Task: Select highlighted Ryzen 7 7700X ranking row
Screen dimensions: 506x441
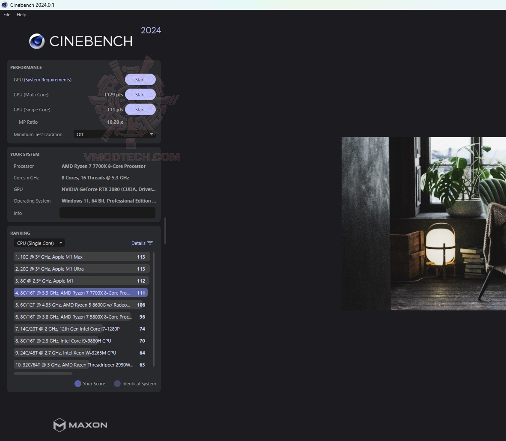Action: 80,293
